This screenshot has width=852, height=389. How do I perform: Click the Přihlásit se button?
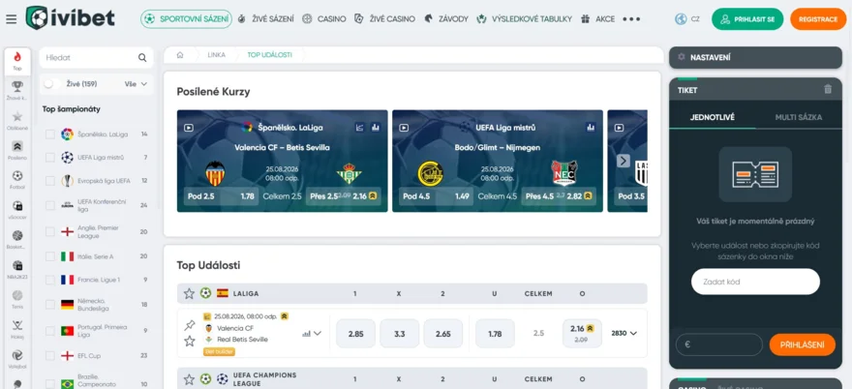click(x=747, y=19)
